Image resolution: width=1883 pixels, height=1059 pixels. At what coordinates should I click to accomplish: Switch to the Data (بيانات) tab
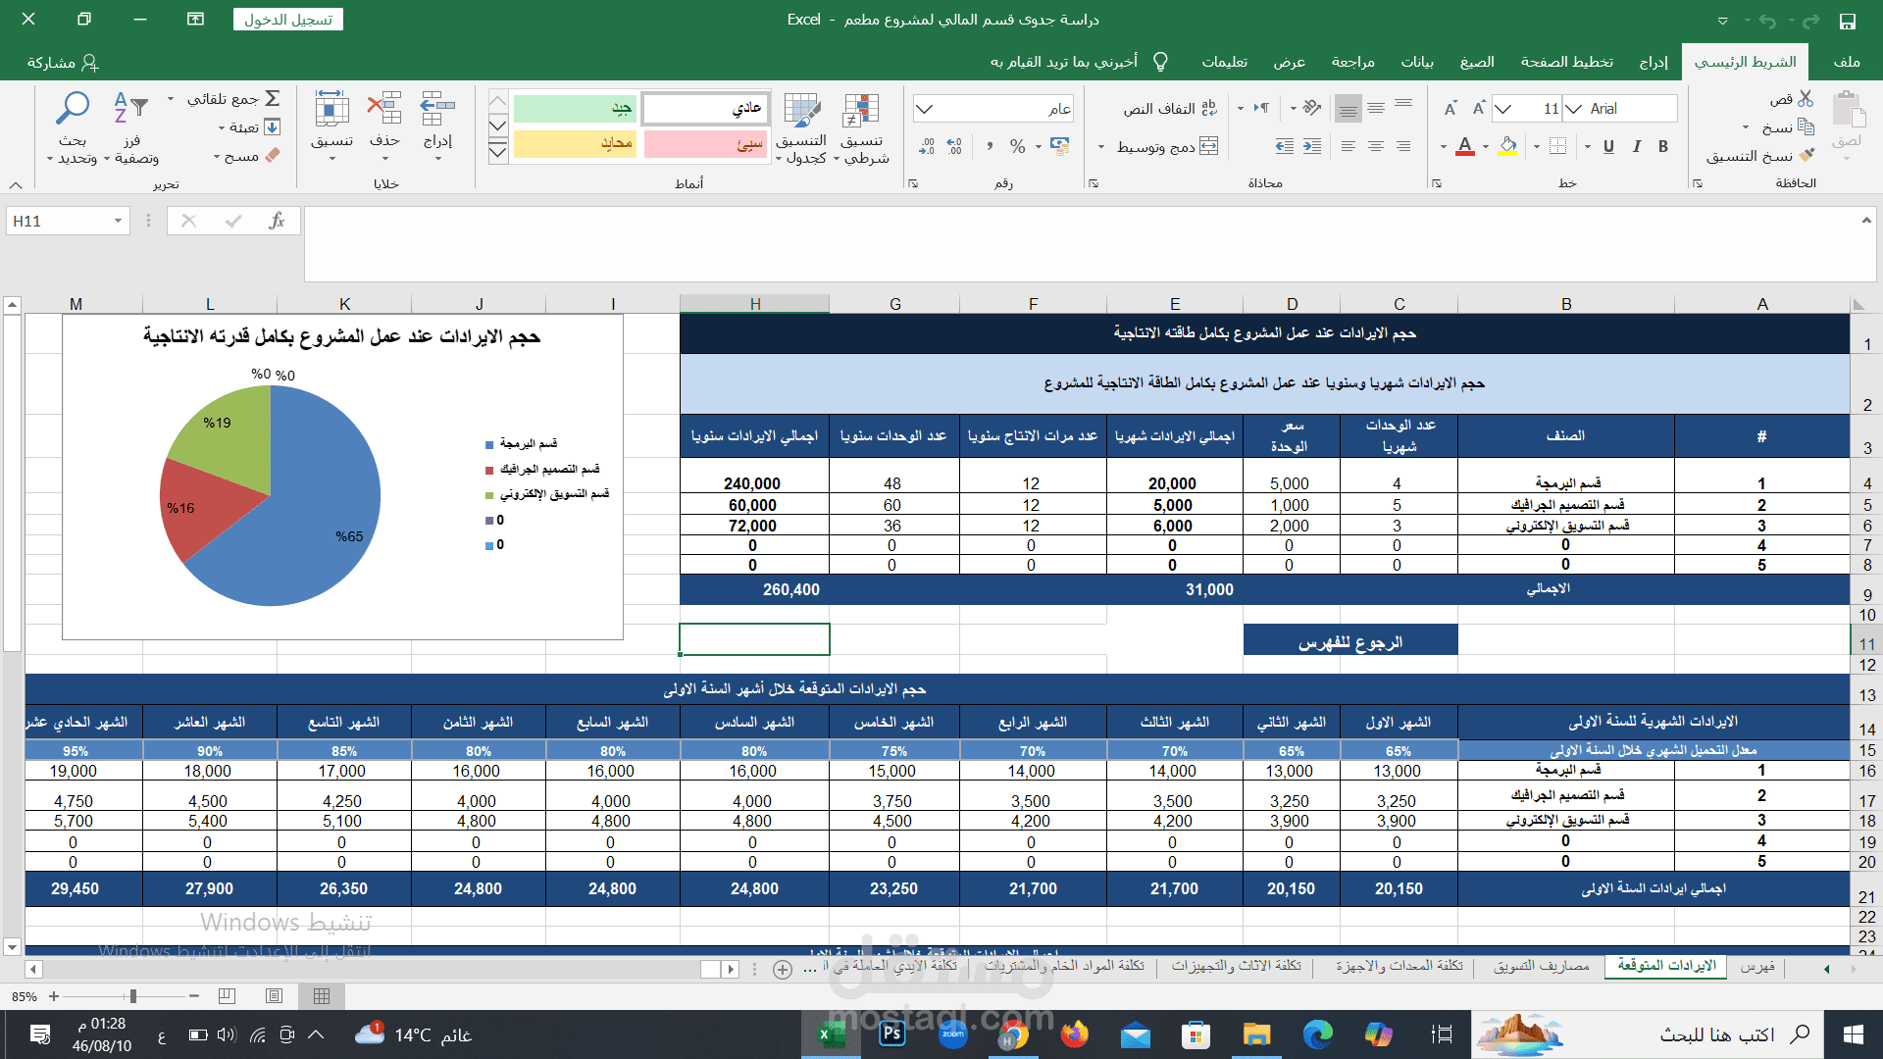tap(1417, 62)
